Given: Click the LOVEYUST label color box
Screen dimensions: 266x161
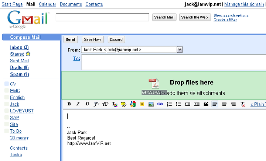Looking at the screenshot, I should (7, 111).
